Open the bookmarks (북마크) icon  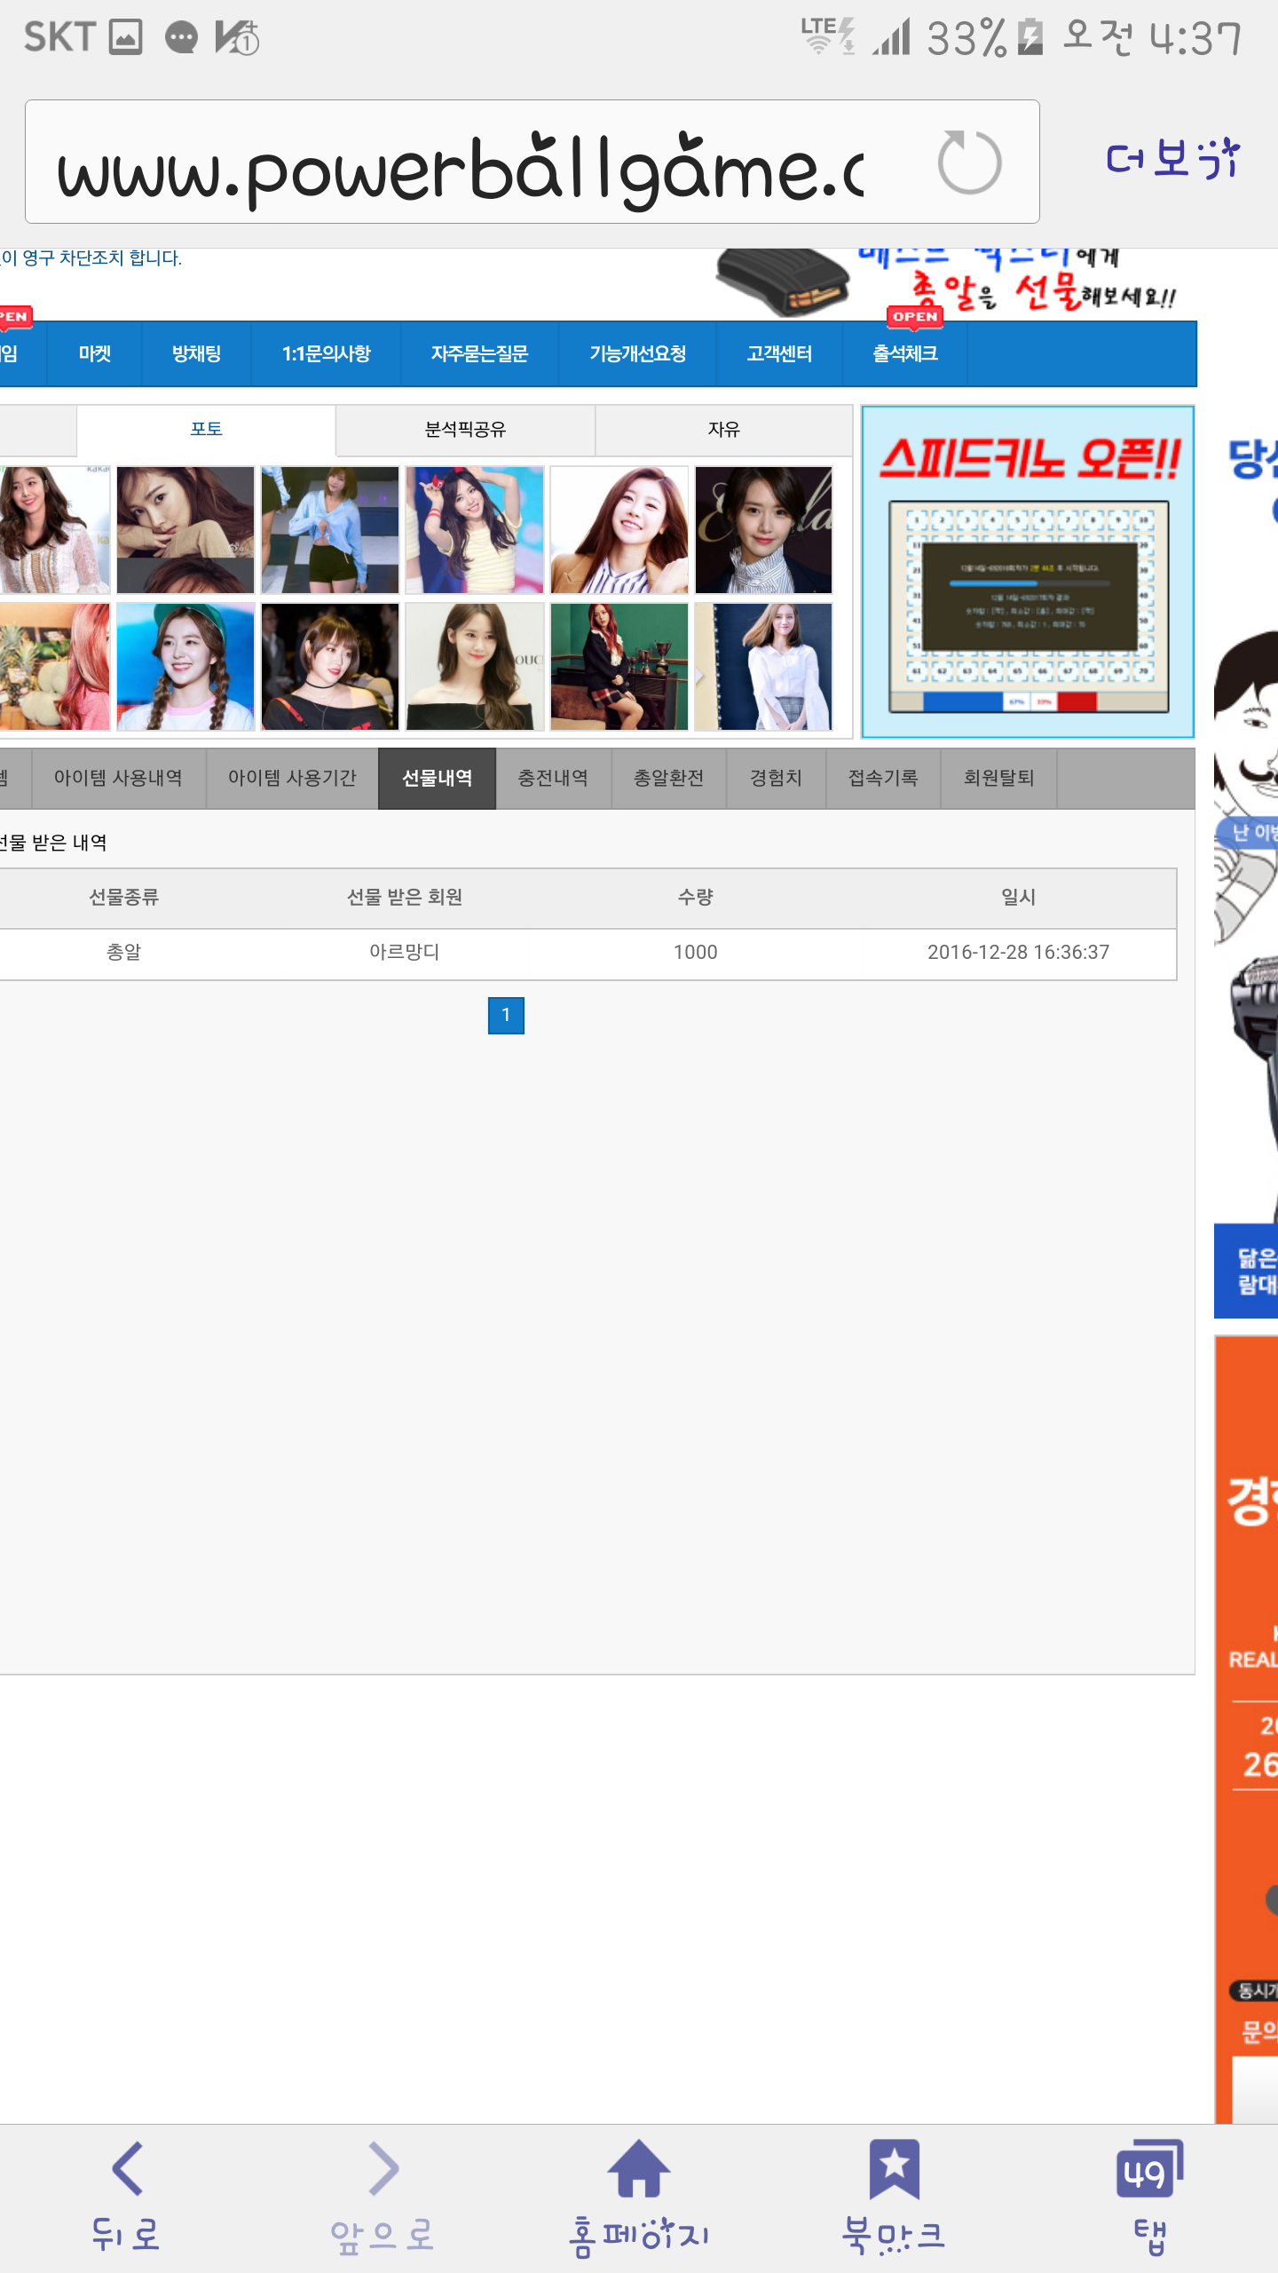(x=894, y=2193)
